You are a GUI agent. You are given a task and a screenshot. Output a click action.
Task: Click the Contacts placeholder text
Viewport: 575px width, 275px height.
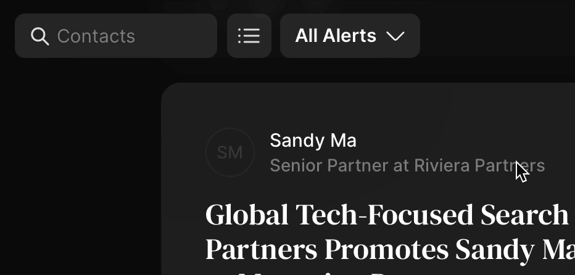pos(96,36)
